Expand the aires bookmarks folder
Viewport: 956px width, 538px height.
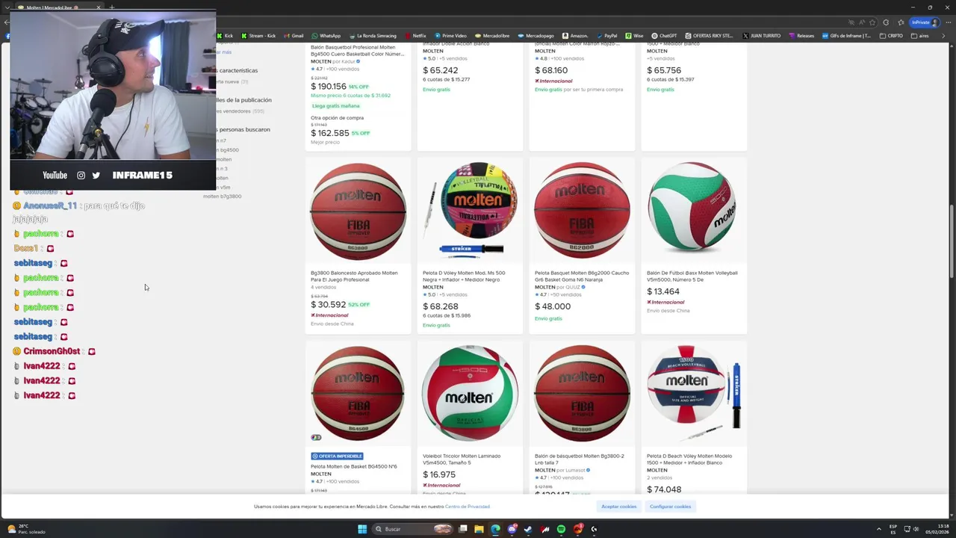click(920, 35)
